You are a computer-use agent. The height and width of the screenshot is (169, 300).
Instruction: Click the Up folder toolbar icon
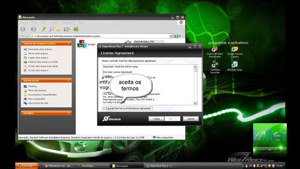[44, 29]
